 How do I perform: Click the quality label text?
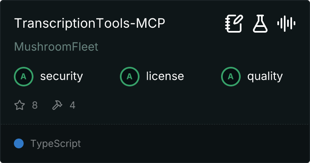(265, 76)
